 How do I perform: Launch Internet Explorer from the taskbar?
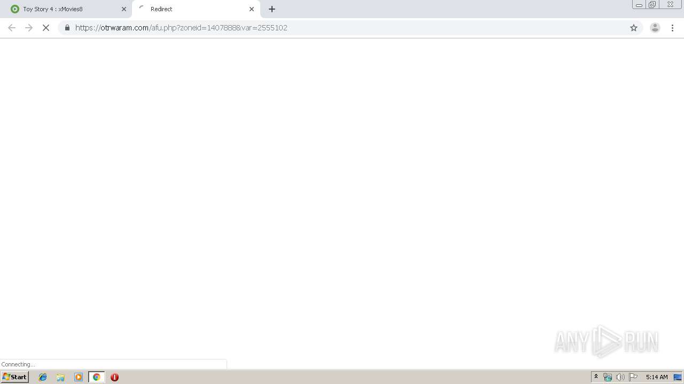coord(43,377)
